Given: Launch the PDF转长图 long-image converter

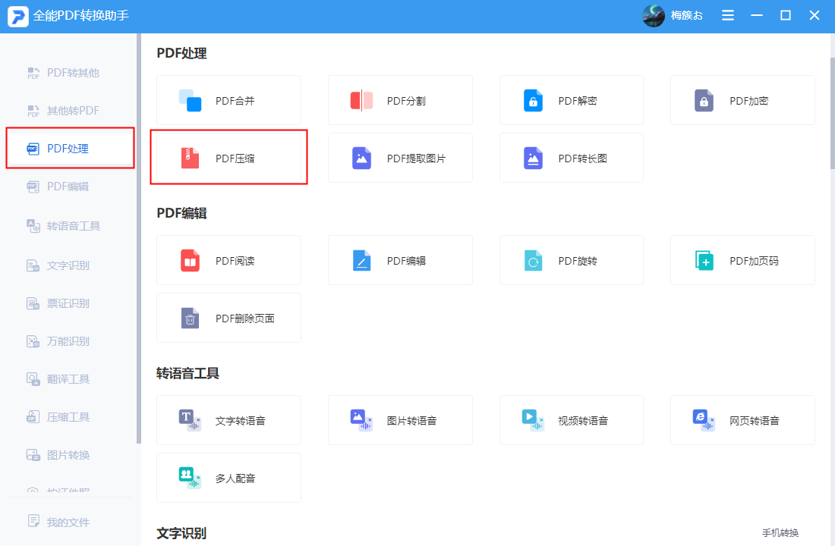Looking at the screenshot, I should [x=571, y=157].
